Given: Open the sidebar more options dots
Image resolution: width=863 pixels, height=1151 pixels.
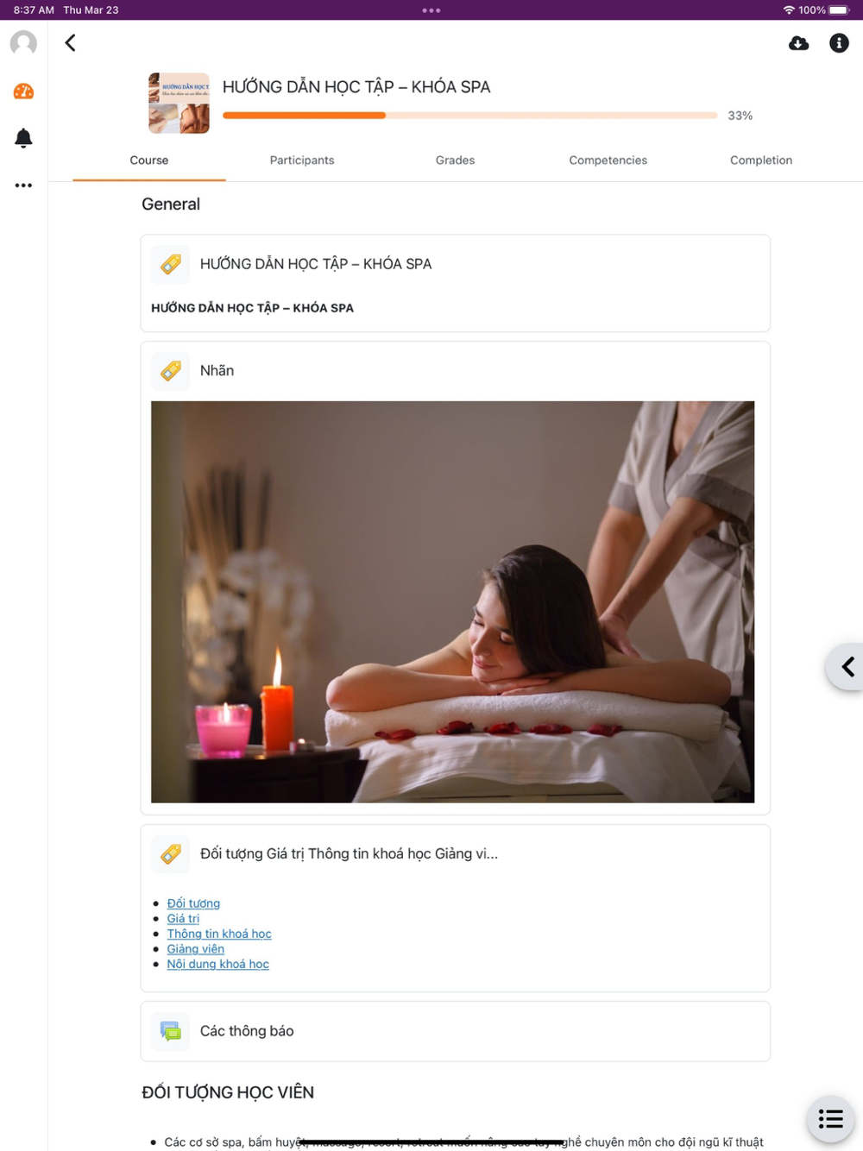Looking at the screenshot, I should pos(23,186).
